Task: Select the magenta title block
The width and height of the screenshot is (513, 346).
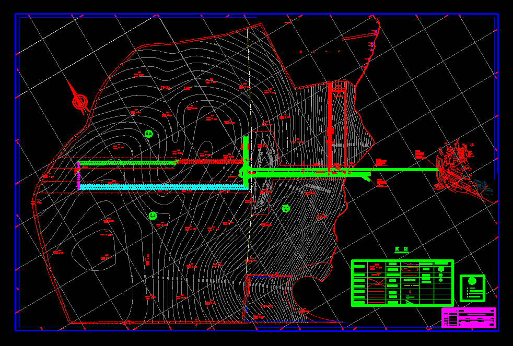Action: [x=469, y=317]
